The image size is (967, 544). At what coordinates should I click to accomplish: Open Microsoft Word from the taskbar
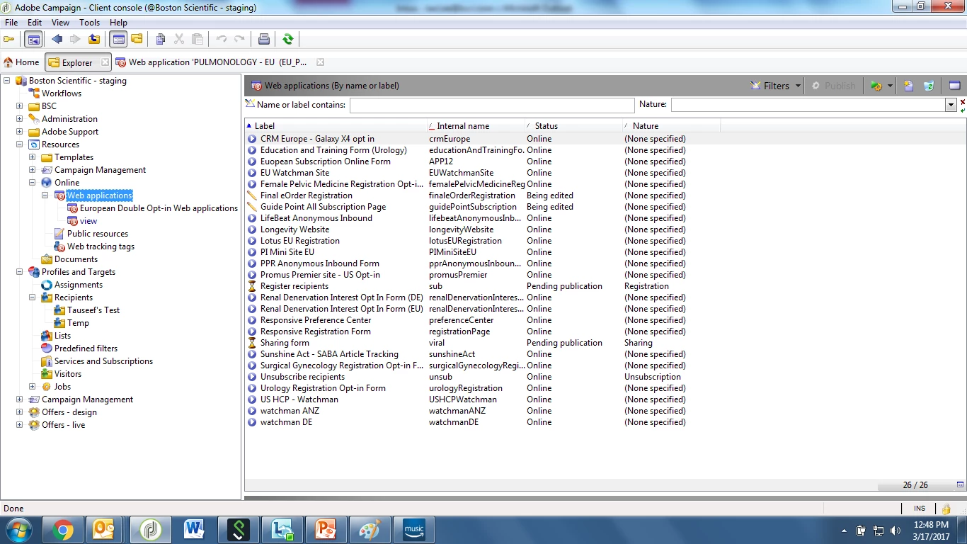click(x=193, y=531)
